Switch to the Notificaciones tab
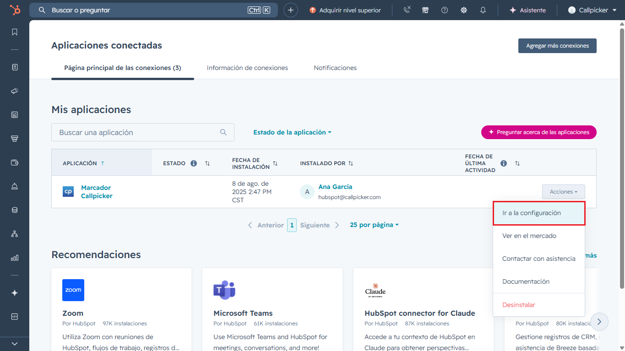This screenshot has height=351, width=625. click(335, 68)
